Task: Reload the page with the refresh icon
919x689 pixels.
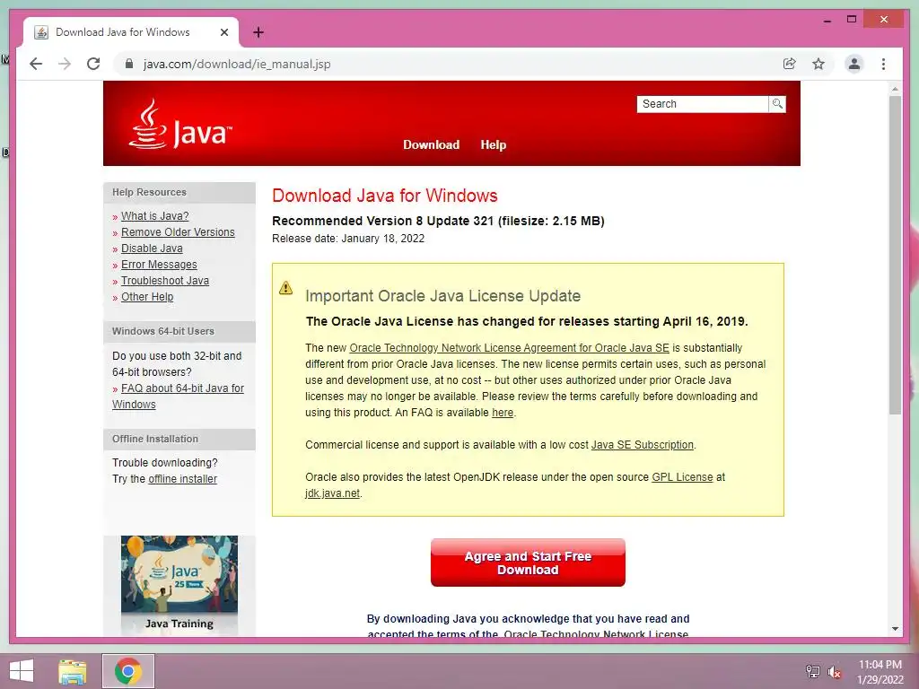Action: pyautogui.click(x=93, y=64)
